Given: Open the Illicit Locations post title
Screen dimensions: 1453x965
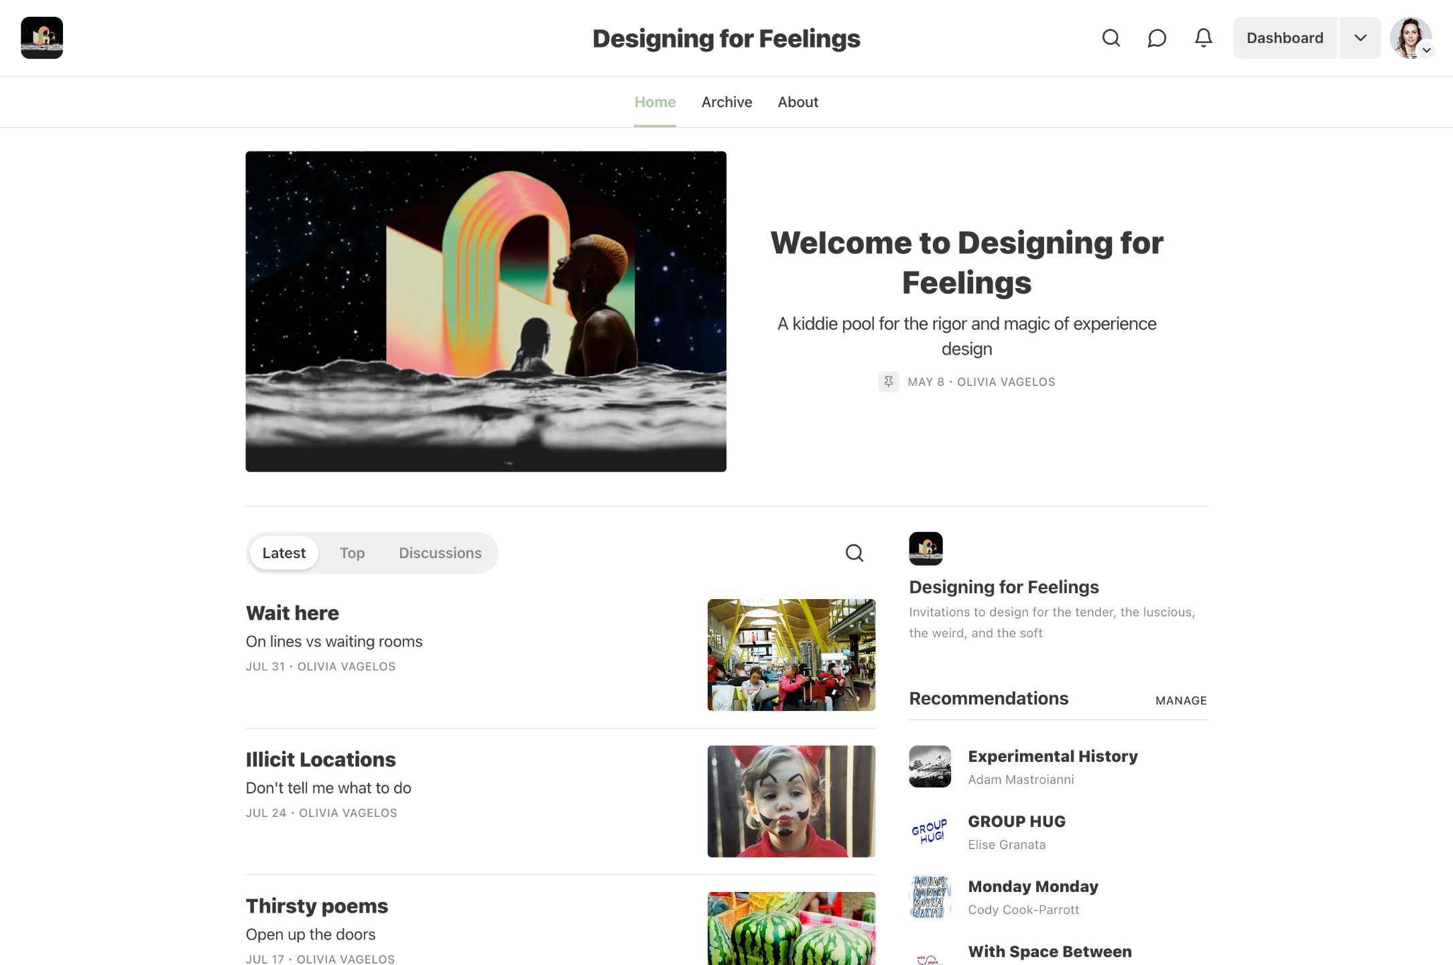Looking at the screenshot, I should click(x=320, y=759).
